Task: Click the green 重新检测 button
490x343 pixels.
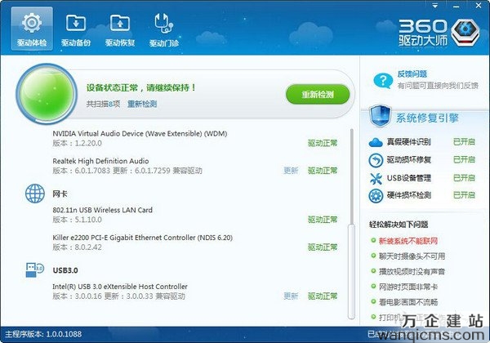Action: pyautogui.click(x=318, y=95)
